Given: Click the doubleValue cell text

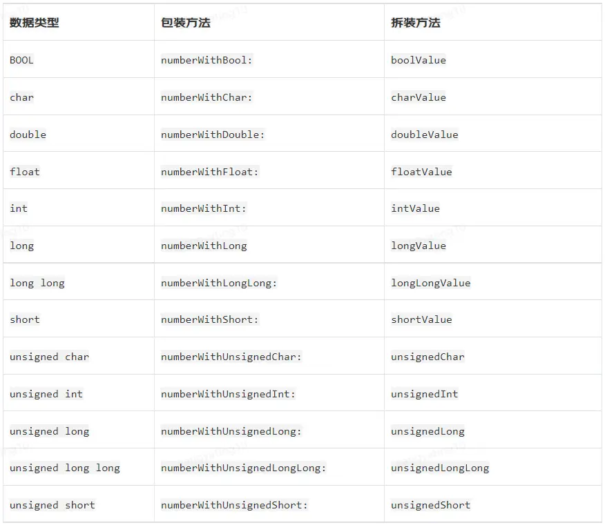Looking at the screenshot, I should 424,135.
